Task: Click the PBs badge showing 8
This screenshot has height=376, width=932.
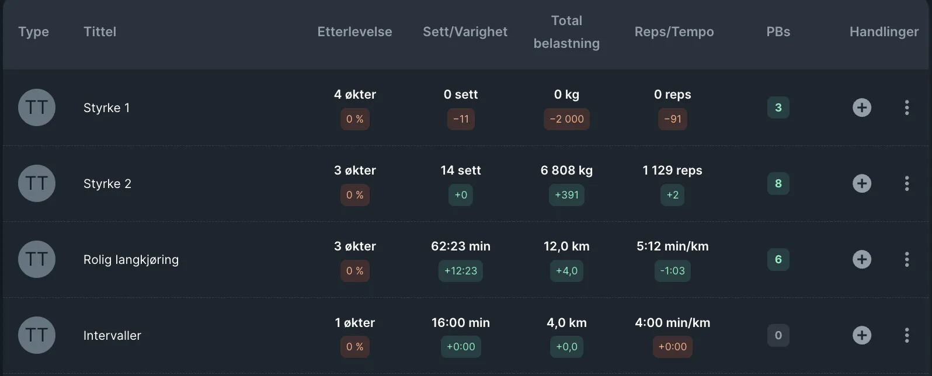Action: [x=778, y=183]
